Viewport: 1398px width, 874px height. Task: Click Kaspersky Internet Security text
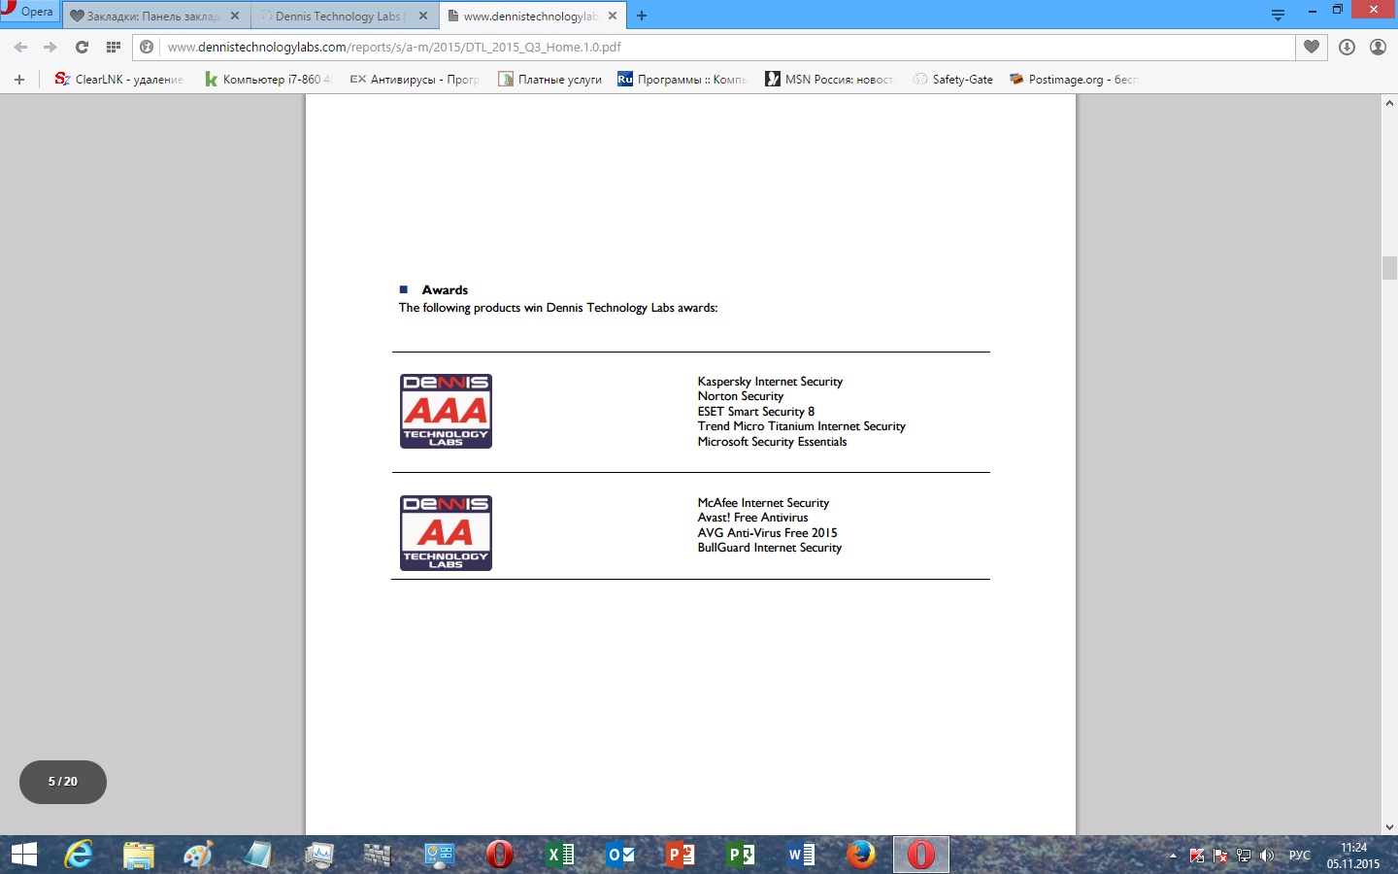coord(770,382)
